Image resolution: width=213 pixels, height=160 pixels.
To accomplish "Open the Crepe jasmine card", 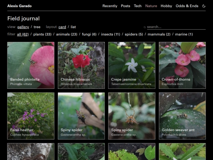I will (x=132, y=65).
